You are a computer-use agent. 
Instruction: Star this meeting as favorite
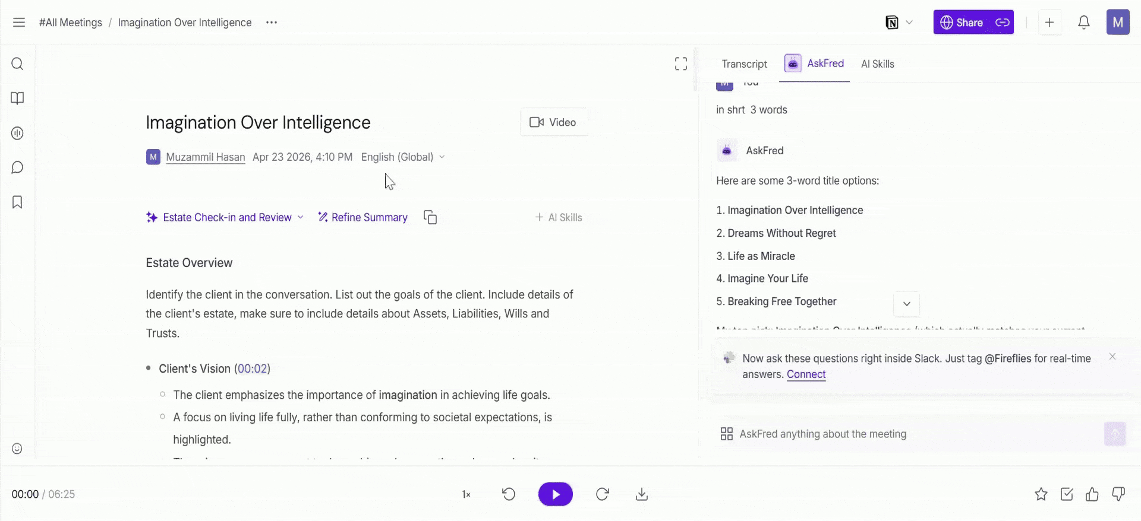click(1041, 494)
